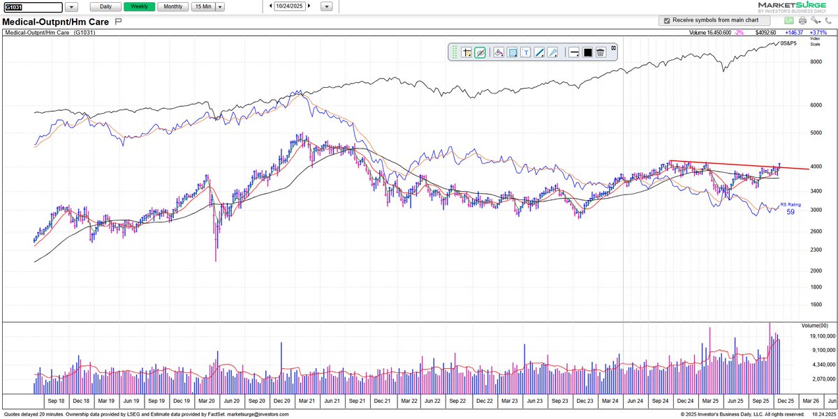Screen dimensions: 838x419
Task: Click the Mar 21 date axis label
Action: coord(308,401)
